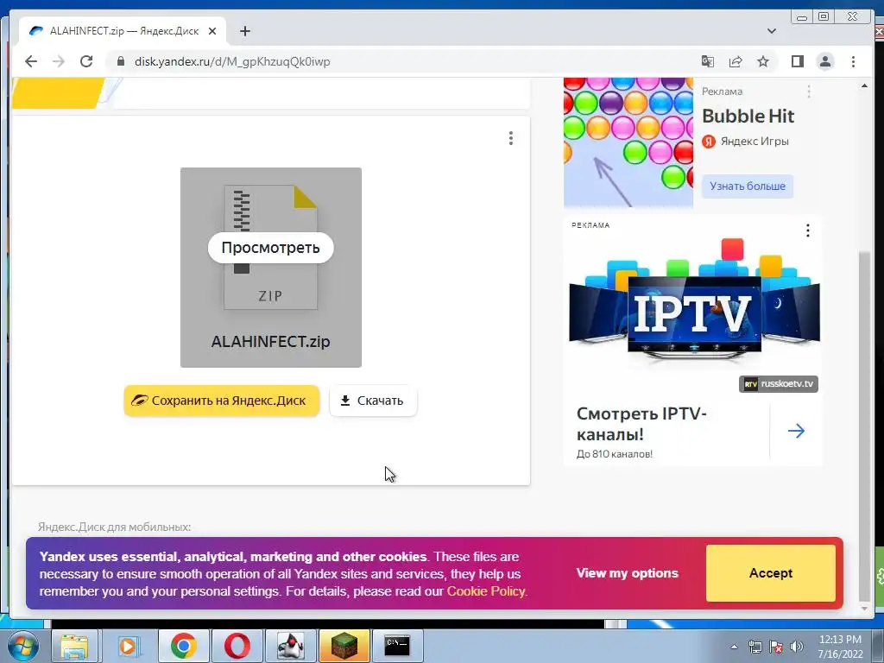Accept cookies with the Accept button
Image resolution: width=884 pixels, height=663 pixels.
click(x=771, y=573)
